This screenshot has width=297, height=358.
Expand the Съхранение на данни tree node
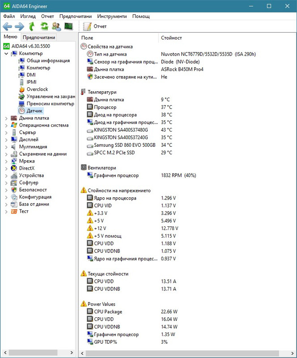tap(6, 154)
